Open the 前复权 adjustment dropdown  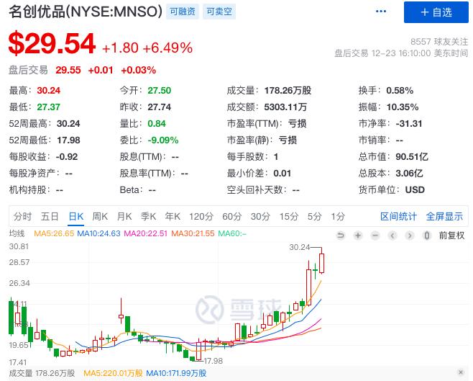(x=451, y=235)
